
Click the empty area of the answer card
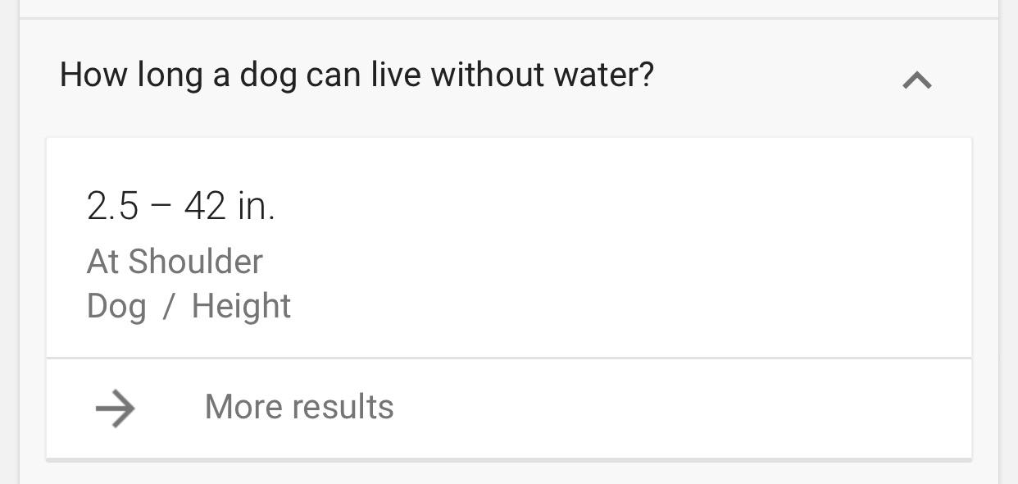tap(623, 246)
